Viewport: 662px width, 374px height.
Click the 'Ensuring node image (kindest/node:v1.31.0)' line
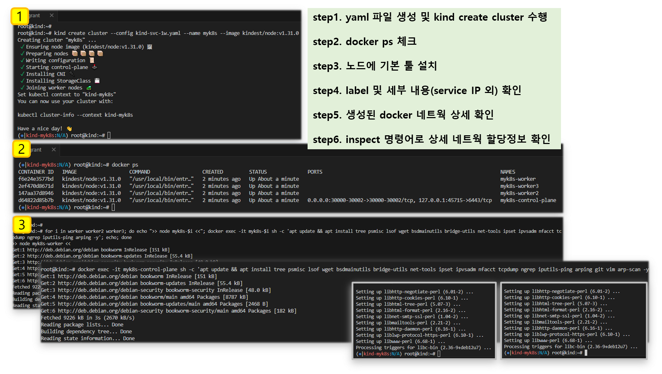pos(86,47)
